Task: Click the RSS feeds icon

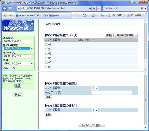Action: pos(93,15)
